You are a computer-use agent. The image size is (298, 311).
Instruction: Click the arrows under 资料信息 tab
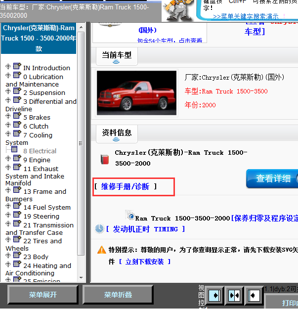point(116,139)
